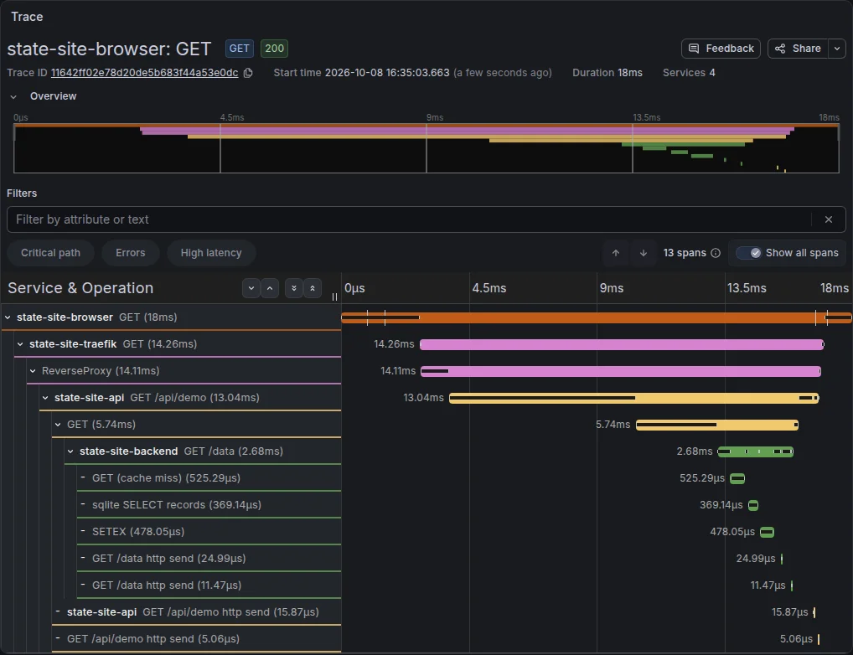
Task: Copy the Trace ID to clipboard
Action: click(248, 73)
